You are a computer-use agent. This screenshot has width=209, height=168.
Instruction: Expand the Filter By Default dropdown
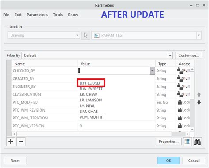coord(170,56)
